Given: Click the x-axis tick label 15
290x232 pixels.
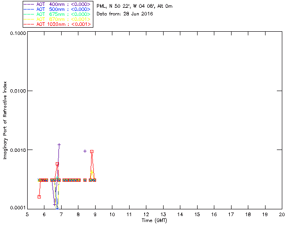Looking at the screenshot, I should pos(197,214).
